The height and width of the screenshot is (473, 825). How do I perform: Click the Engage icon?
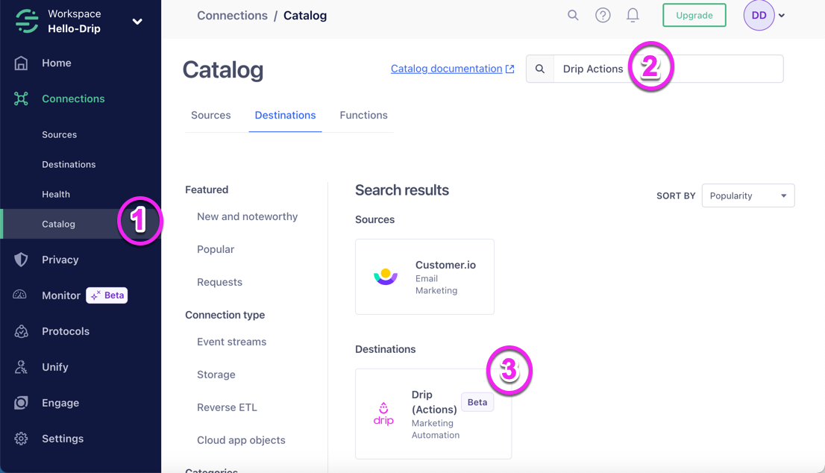(21, 402)
